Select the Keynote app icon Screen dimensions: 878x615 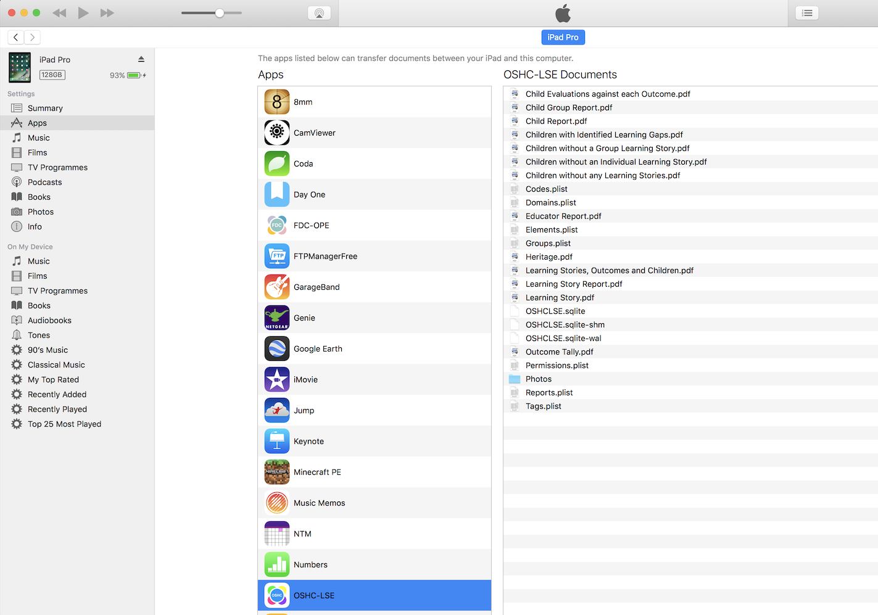click(277, 441)
